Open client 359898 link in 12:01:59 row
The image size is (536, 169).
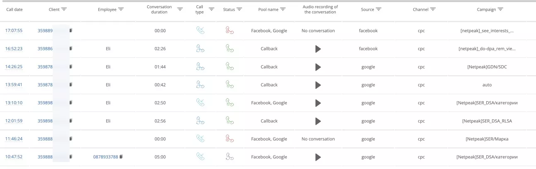(45, 121)
